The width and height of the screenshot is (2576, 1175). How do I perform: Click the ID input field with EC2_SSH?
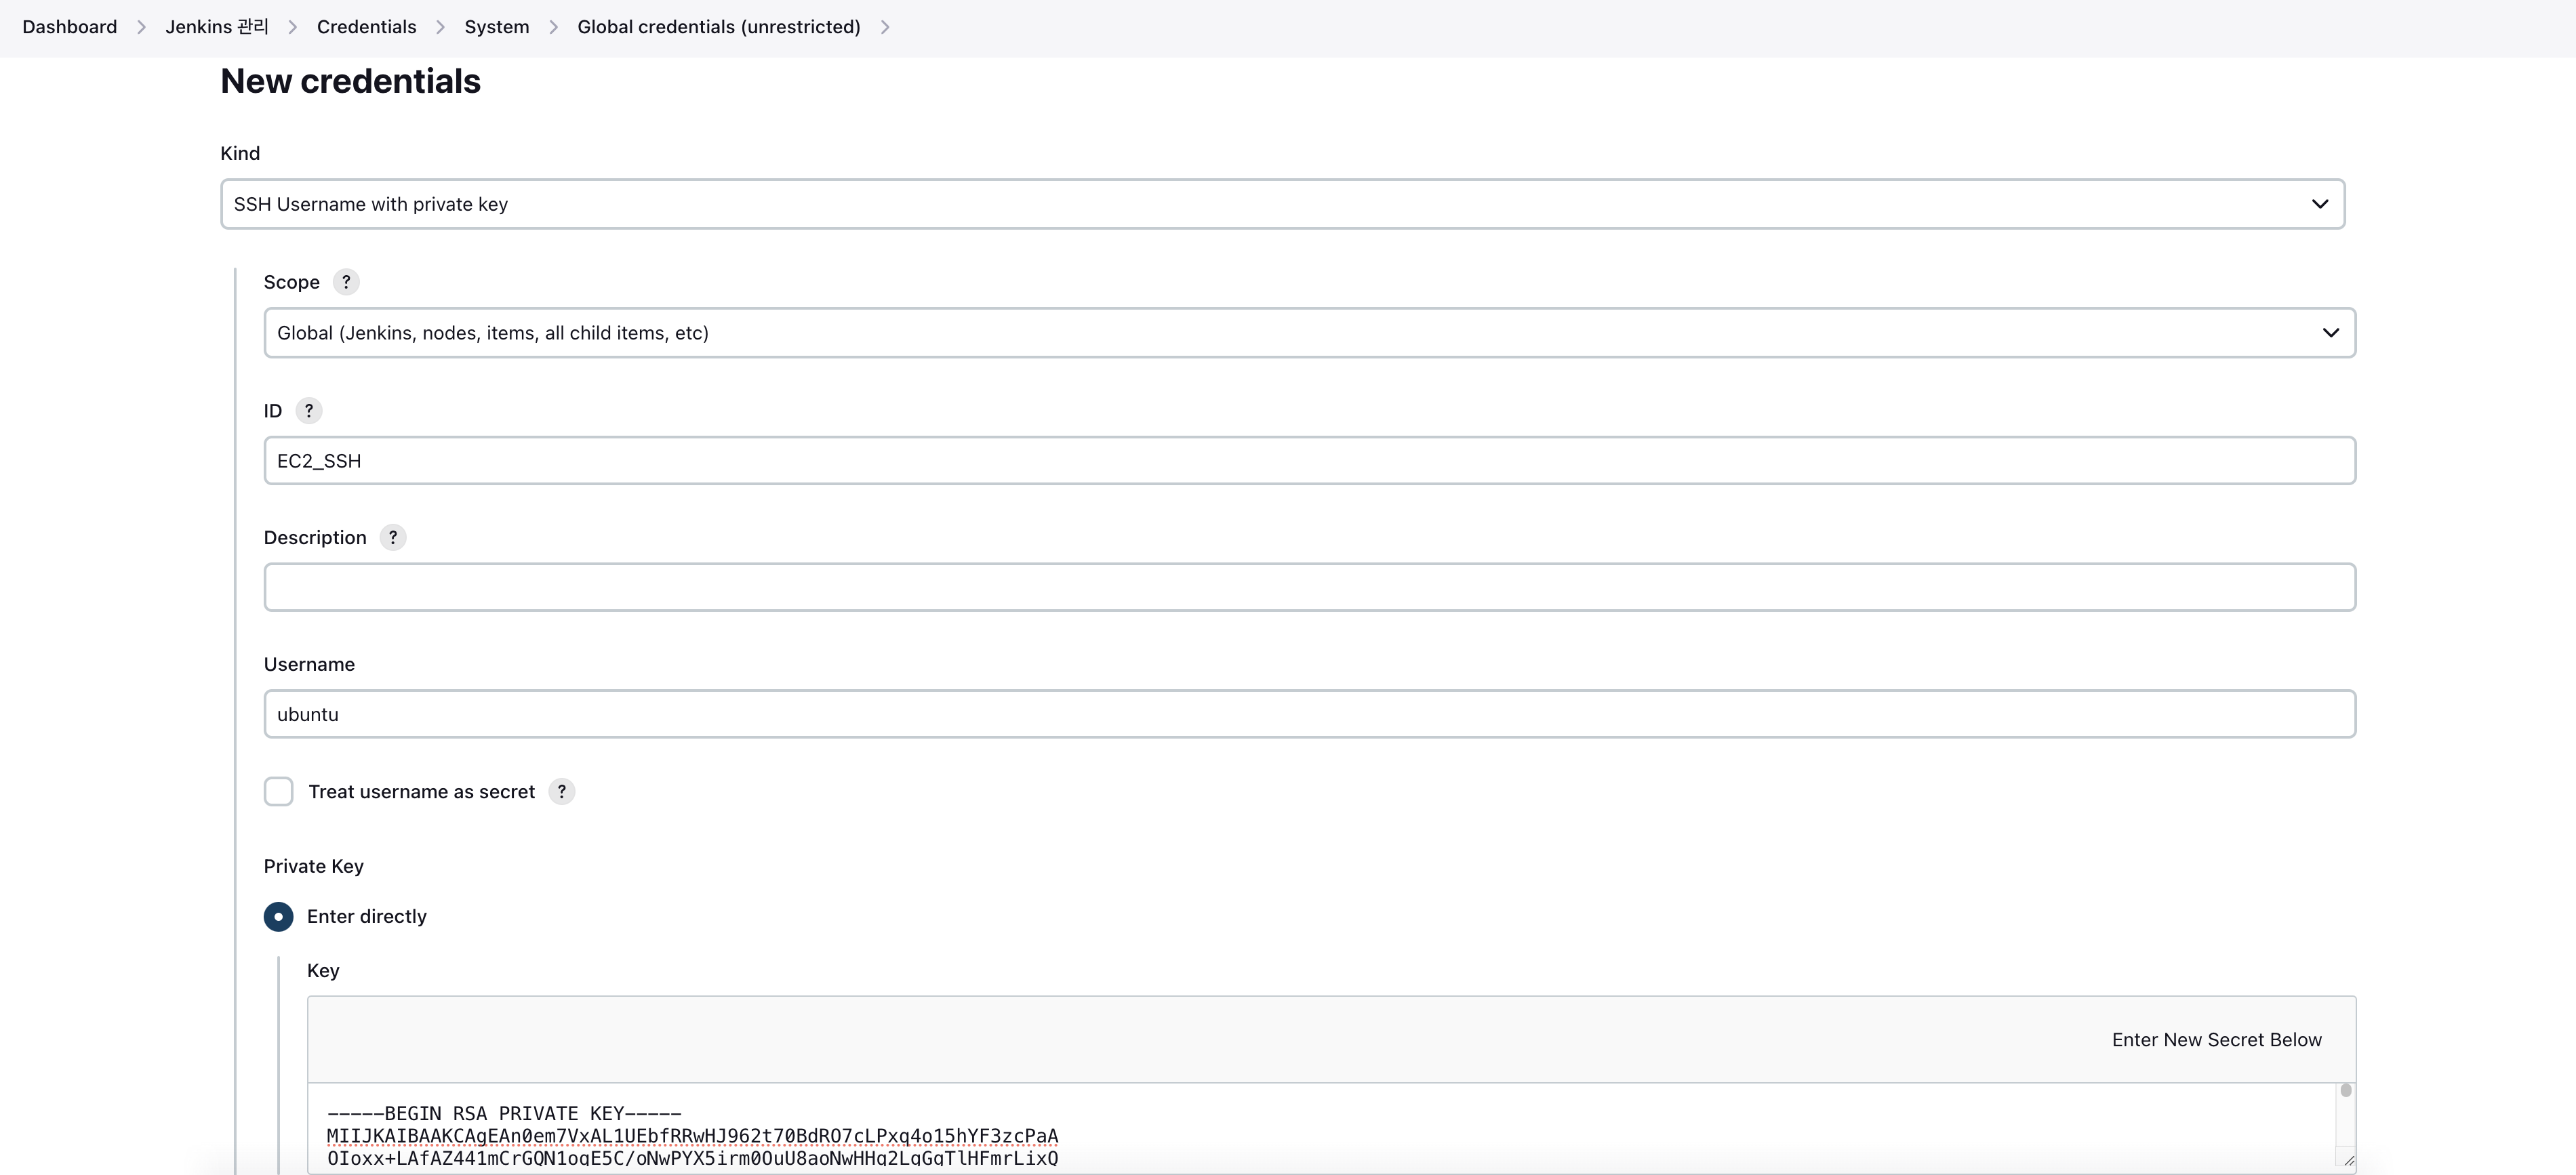point(1309,461)
